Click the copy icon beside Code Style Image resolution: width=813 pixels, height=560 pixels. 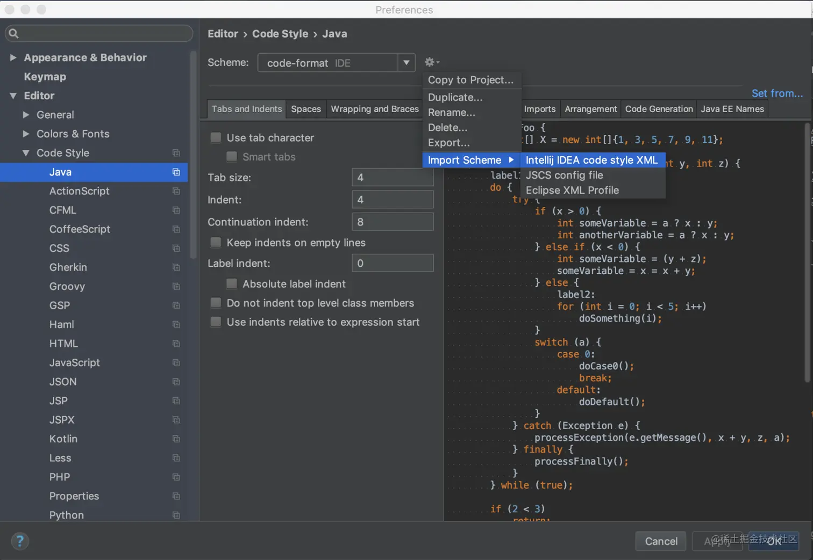(176, 153)
